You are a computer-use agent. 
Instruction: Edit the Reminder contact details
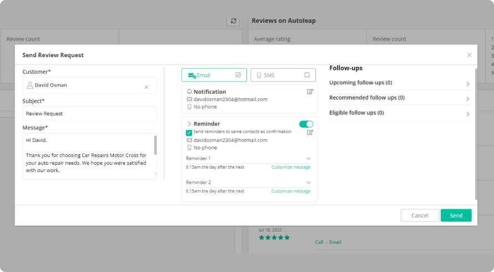[x=310, y=132]
